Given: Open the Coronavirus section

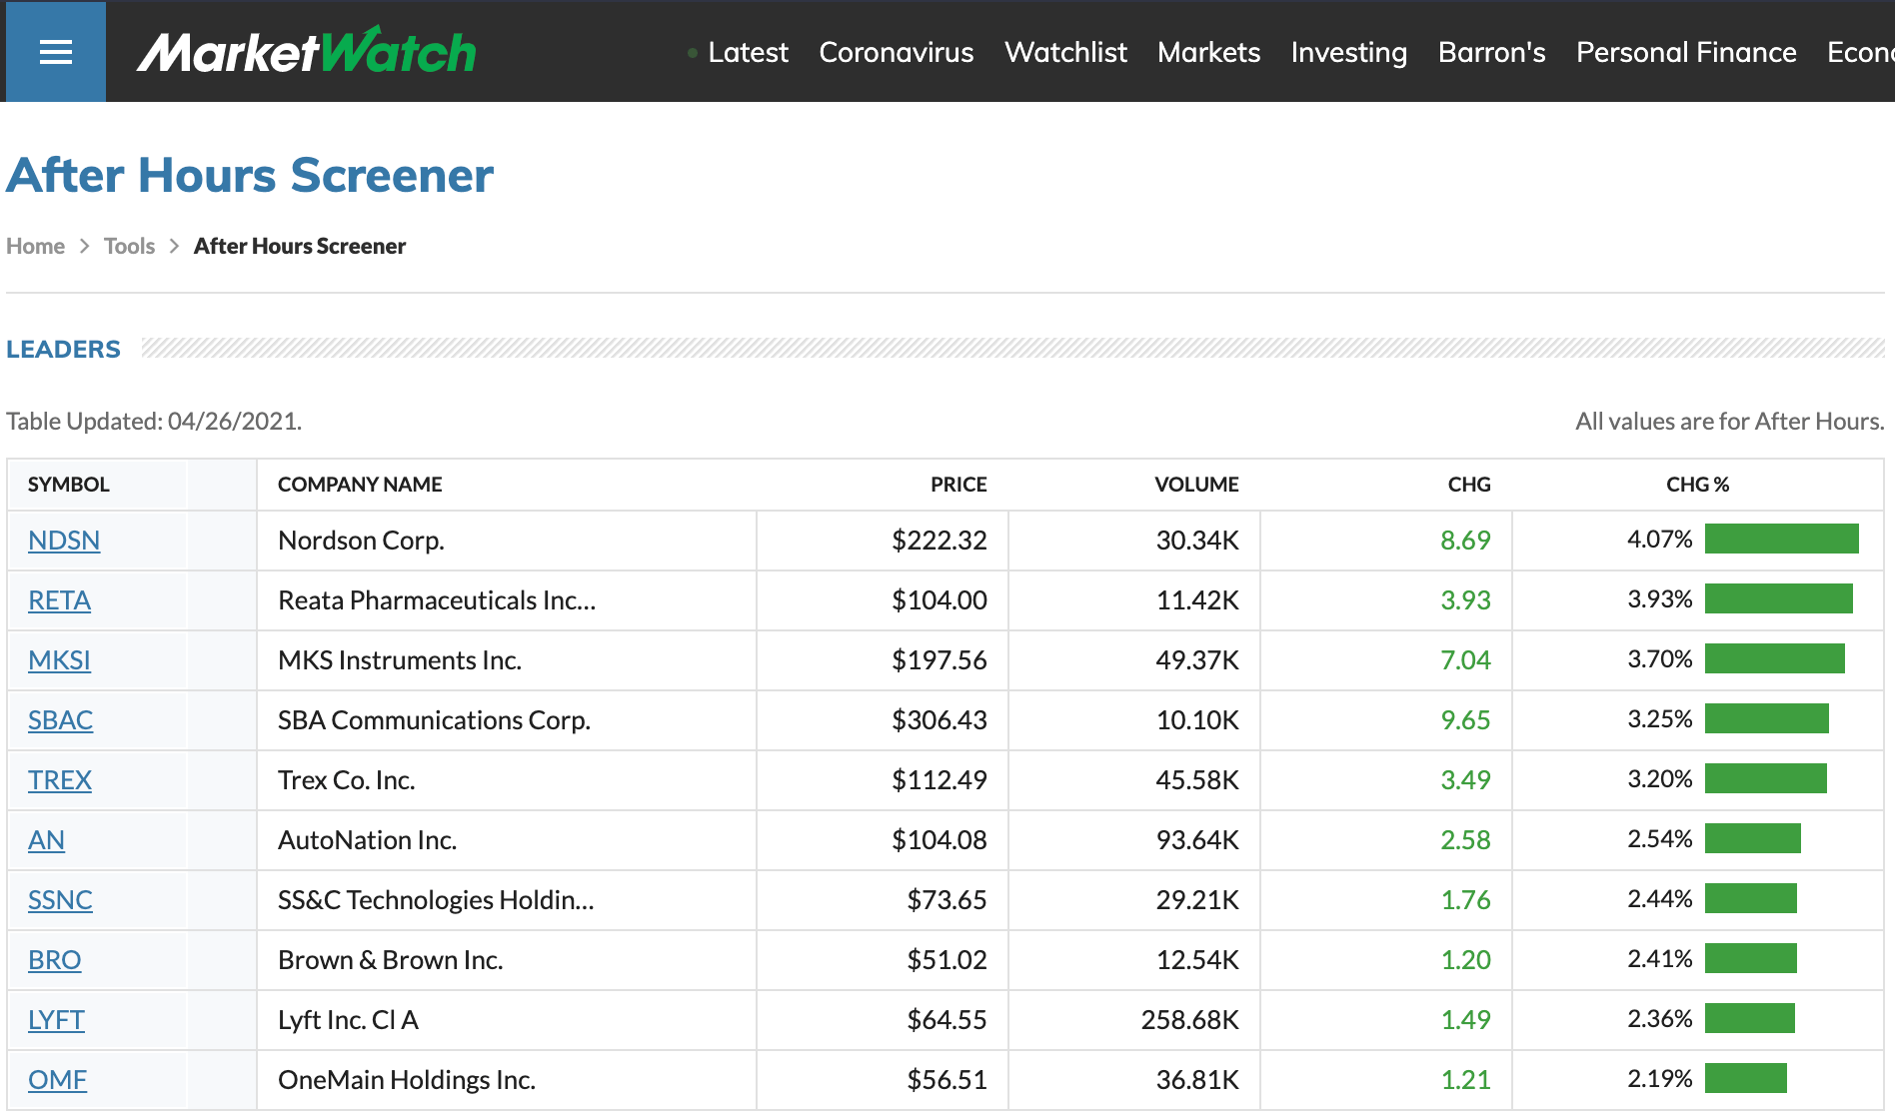Looking at the screenshot, I should 896,52.
